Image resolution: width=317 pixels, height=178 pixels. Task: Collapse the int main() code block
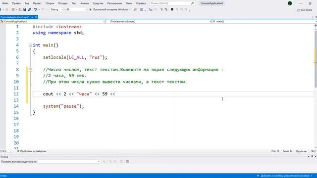(30, 45)
